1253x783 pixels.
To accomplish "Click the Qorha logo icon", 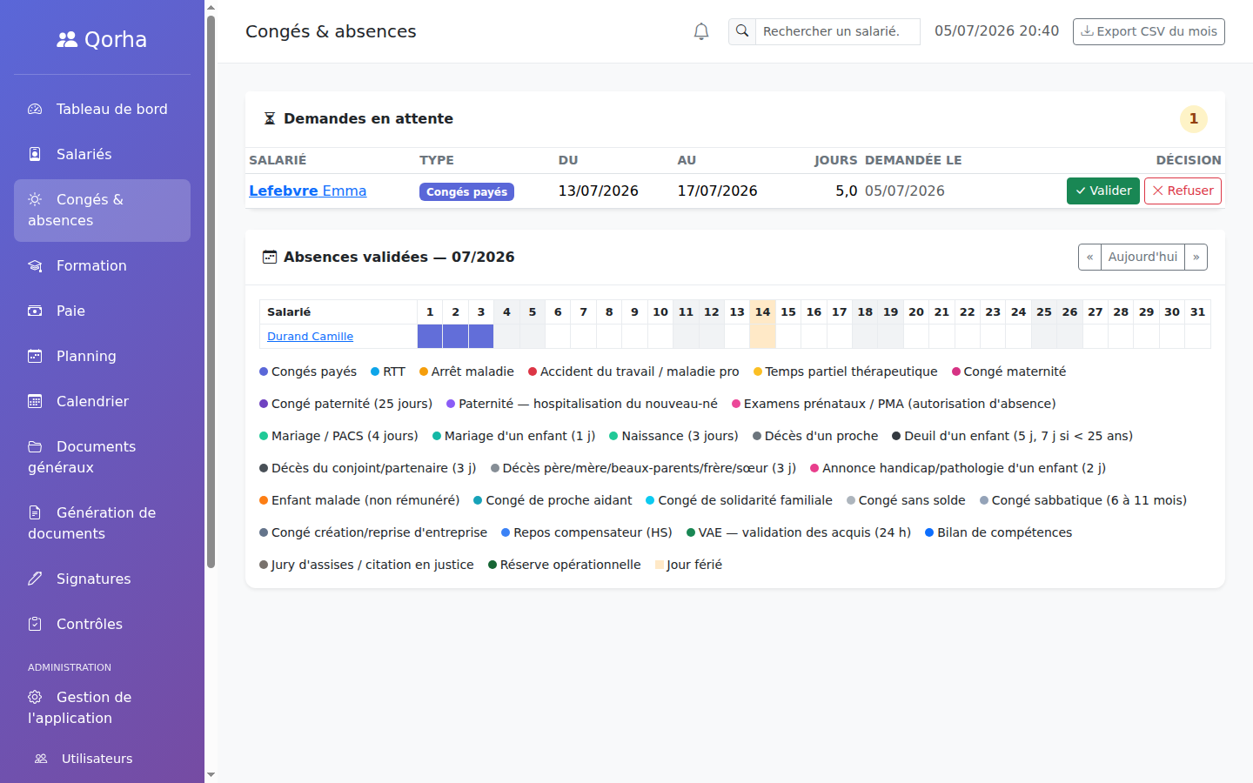I will click(x=67, y=39).
